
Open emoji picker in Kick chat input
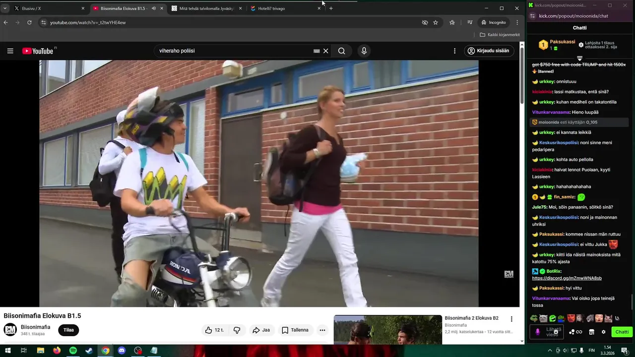pos(557,332)
